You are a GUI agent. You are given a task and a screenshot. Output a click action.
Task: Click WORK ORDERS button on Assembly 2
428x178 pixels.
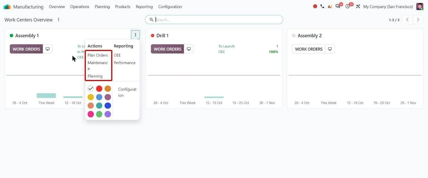coord(309,49)
